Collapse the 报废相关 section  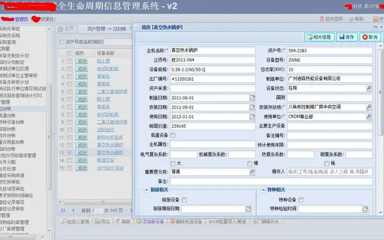pos(146,190)
